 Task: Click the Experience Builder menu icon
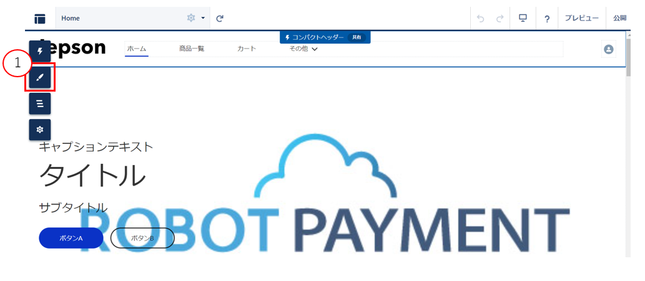click(x=40, y=19)
